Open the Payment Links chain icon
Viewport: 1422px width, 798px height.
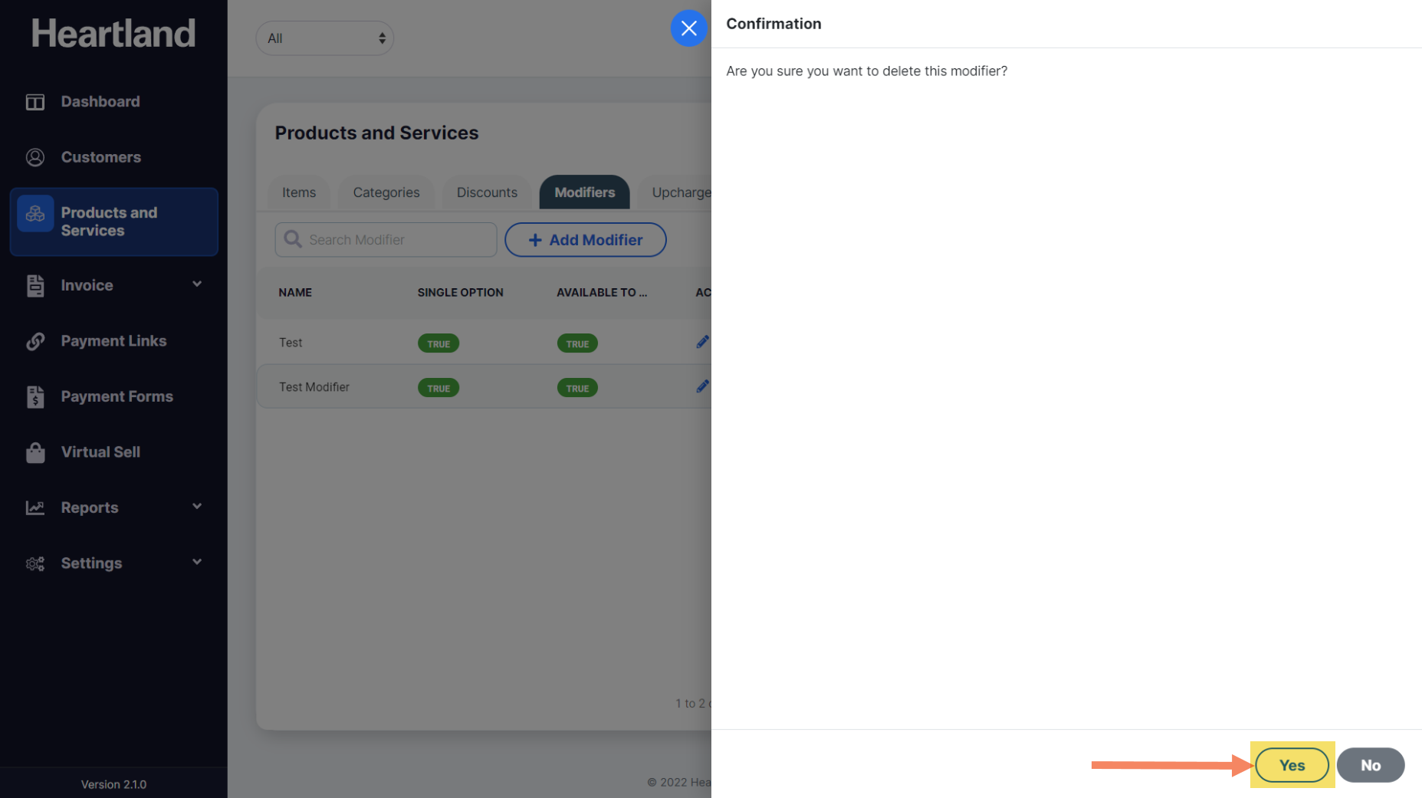pyautogui.click(x=35, y=341)
